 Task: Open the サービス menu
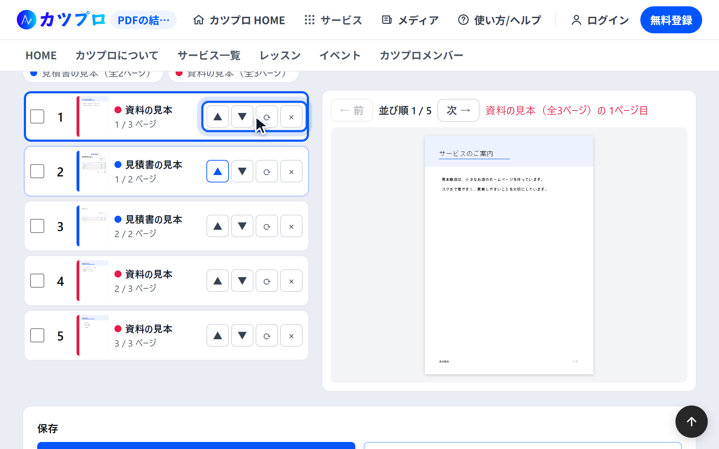(x=333, y=20)
